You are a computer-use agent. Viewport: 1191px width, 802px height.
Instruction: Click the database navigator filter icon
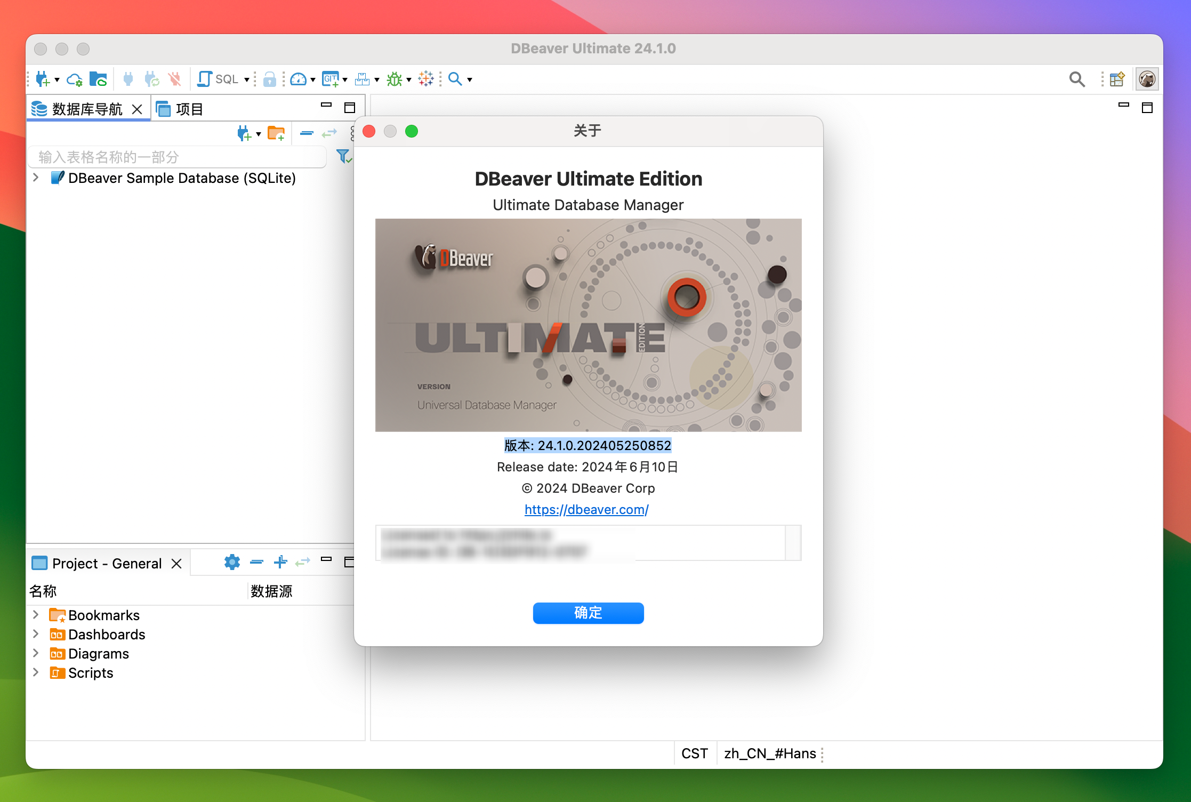pos(345,157)
